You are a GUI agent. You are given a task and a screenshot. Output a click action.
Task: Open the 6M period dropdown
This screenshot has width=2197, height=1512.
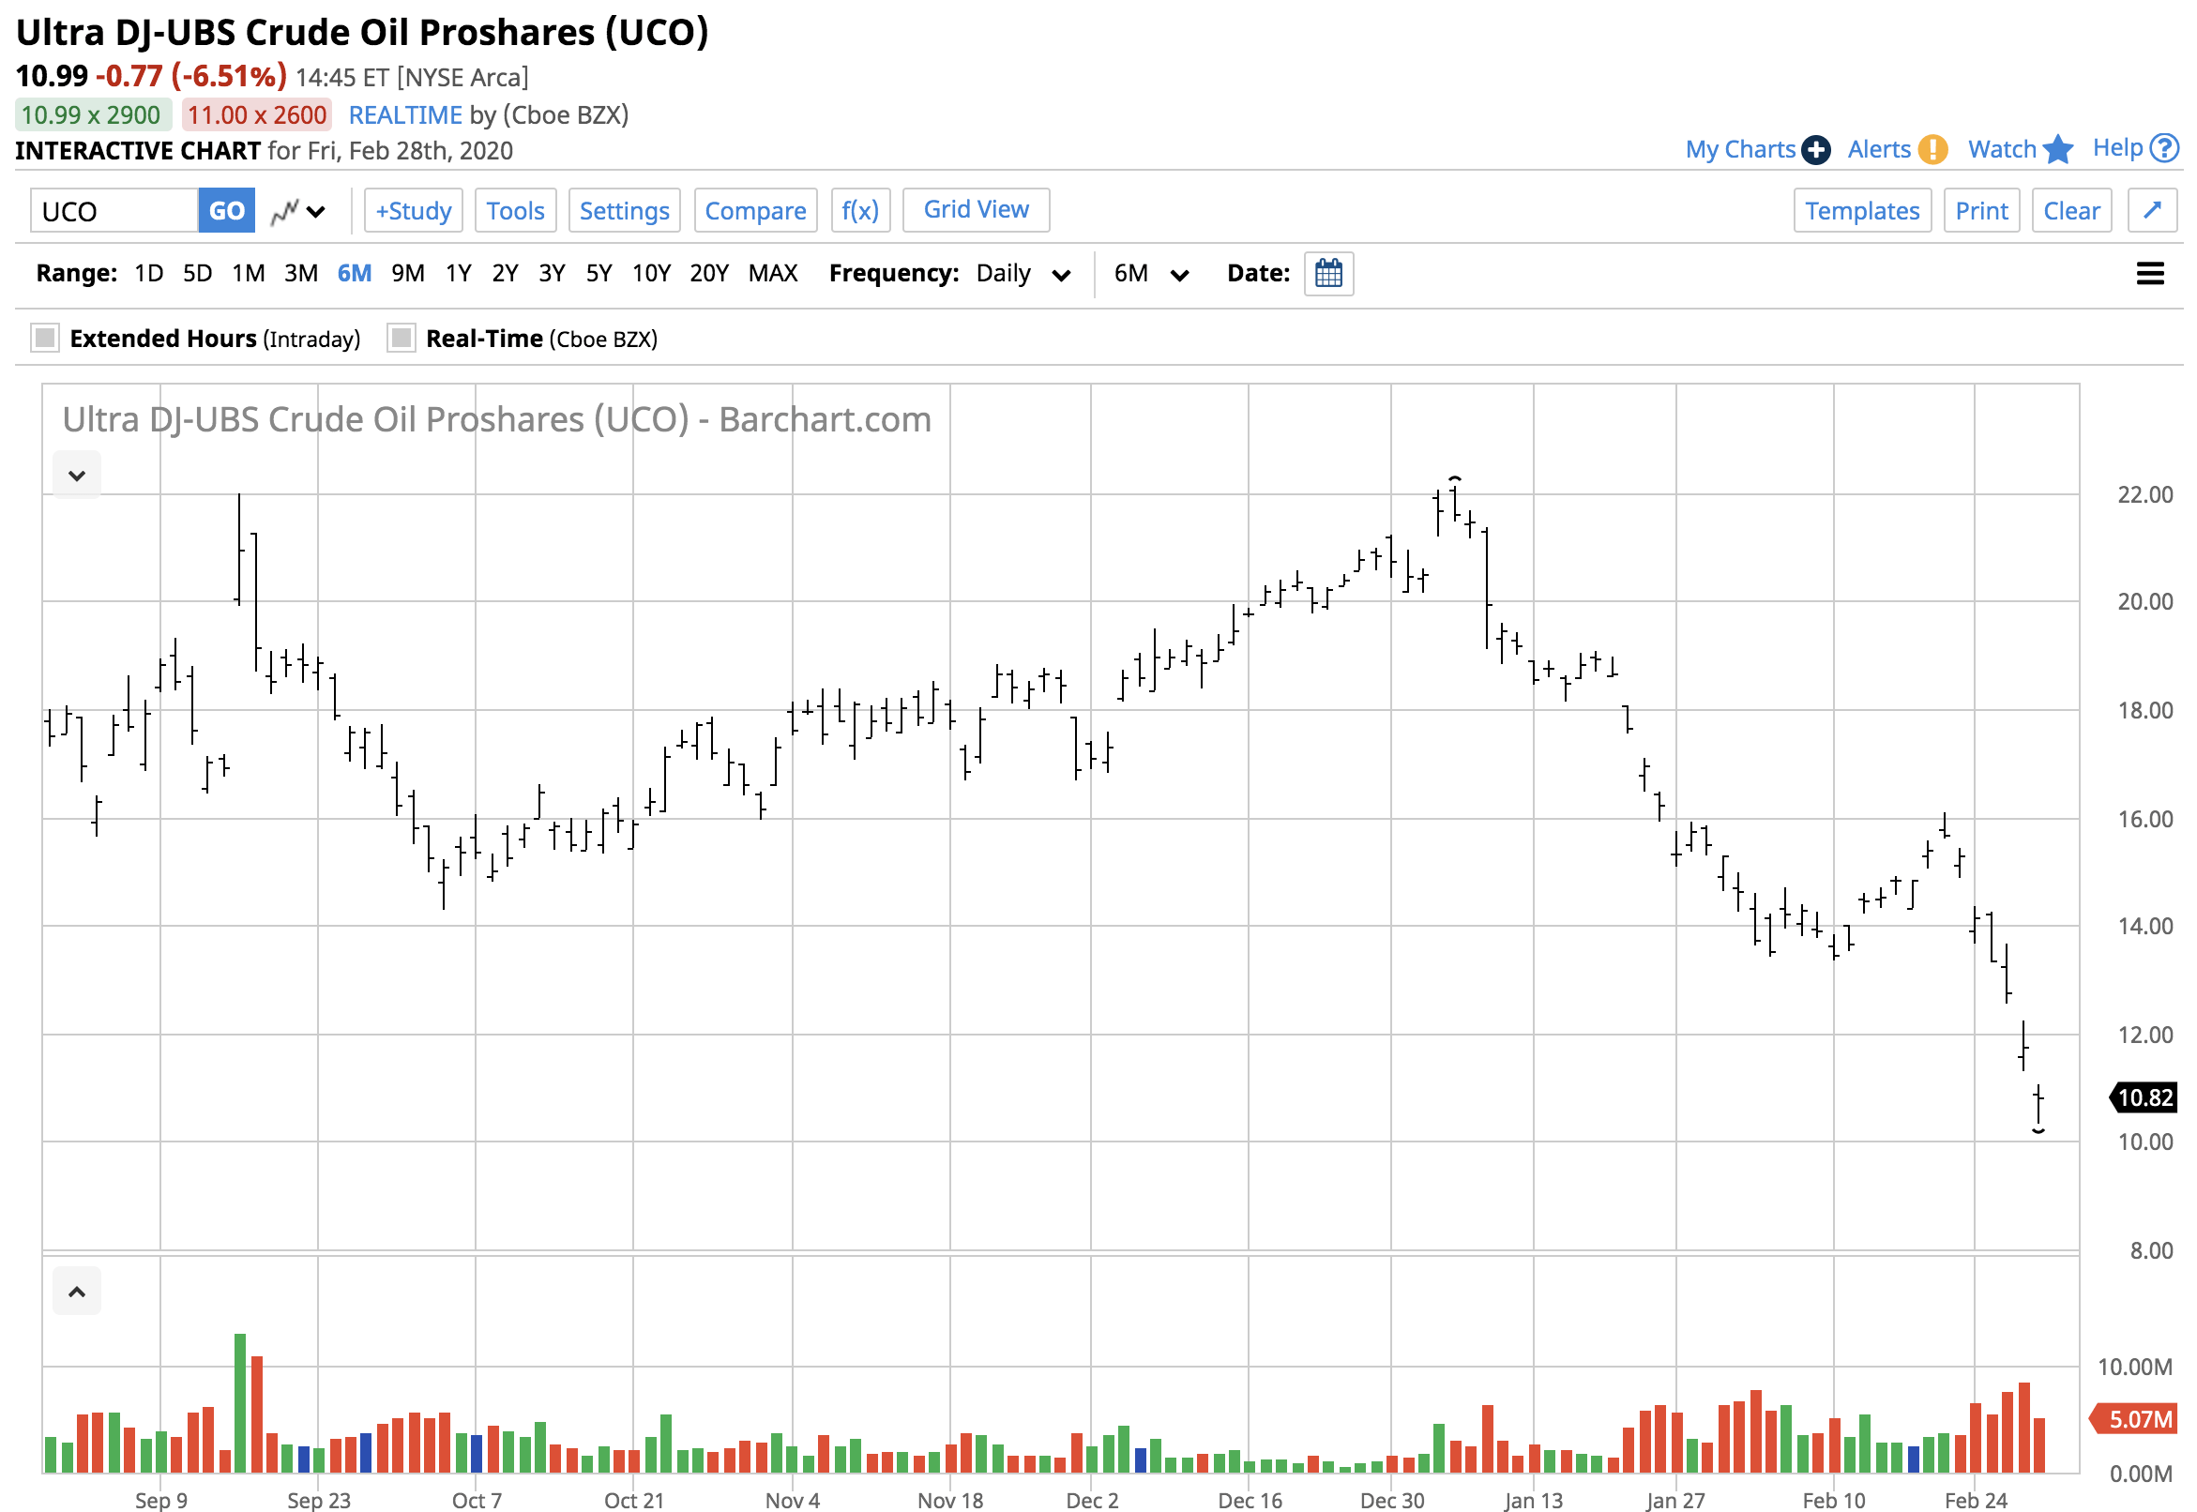(x=1150, y=274)
